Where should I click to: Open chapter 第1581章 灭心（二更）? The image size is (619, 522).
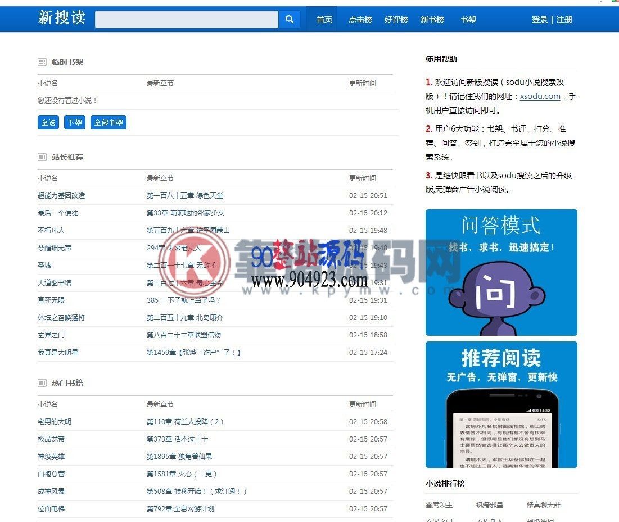click(x=182, y=474)
